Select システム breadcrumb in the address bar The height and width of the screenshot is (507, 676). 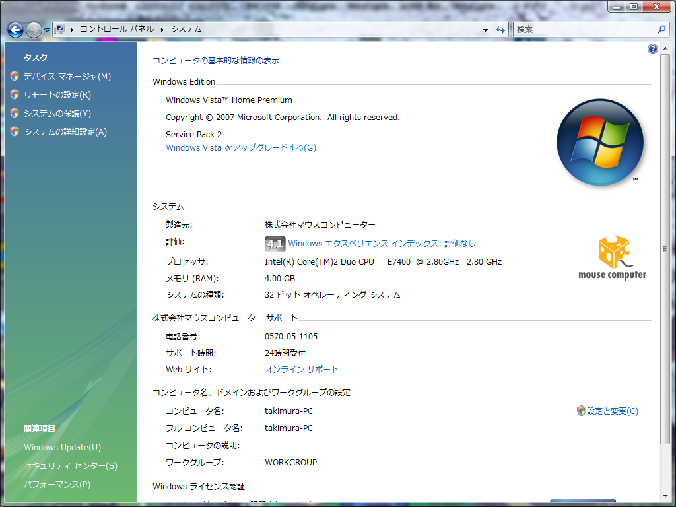[x=186, y=29]
